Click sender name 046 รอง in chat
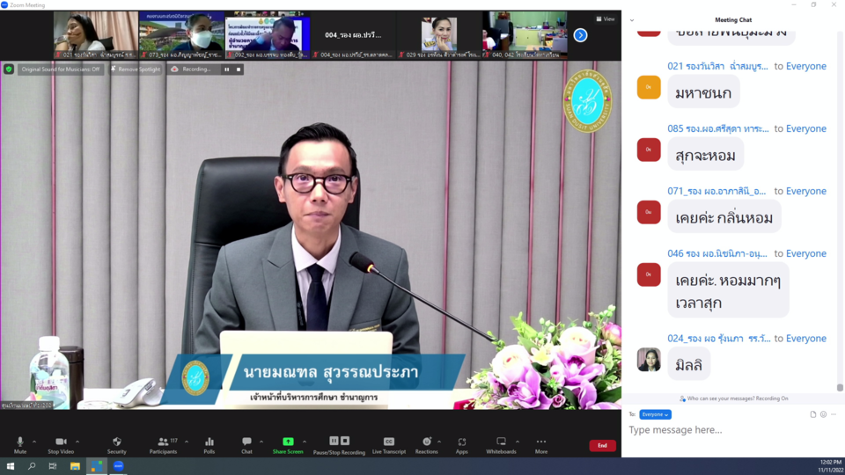Image resolution: width=845 pixels, height=475 pixels. click(717, 253)
